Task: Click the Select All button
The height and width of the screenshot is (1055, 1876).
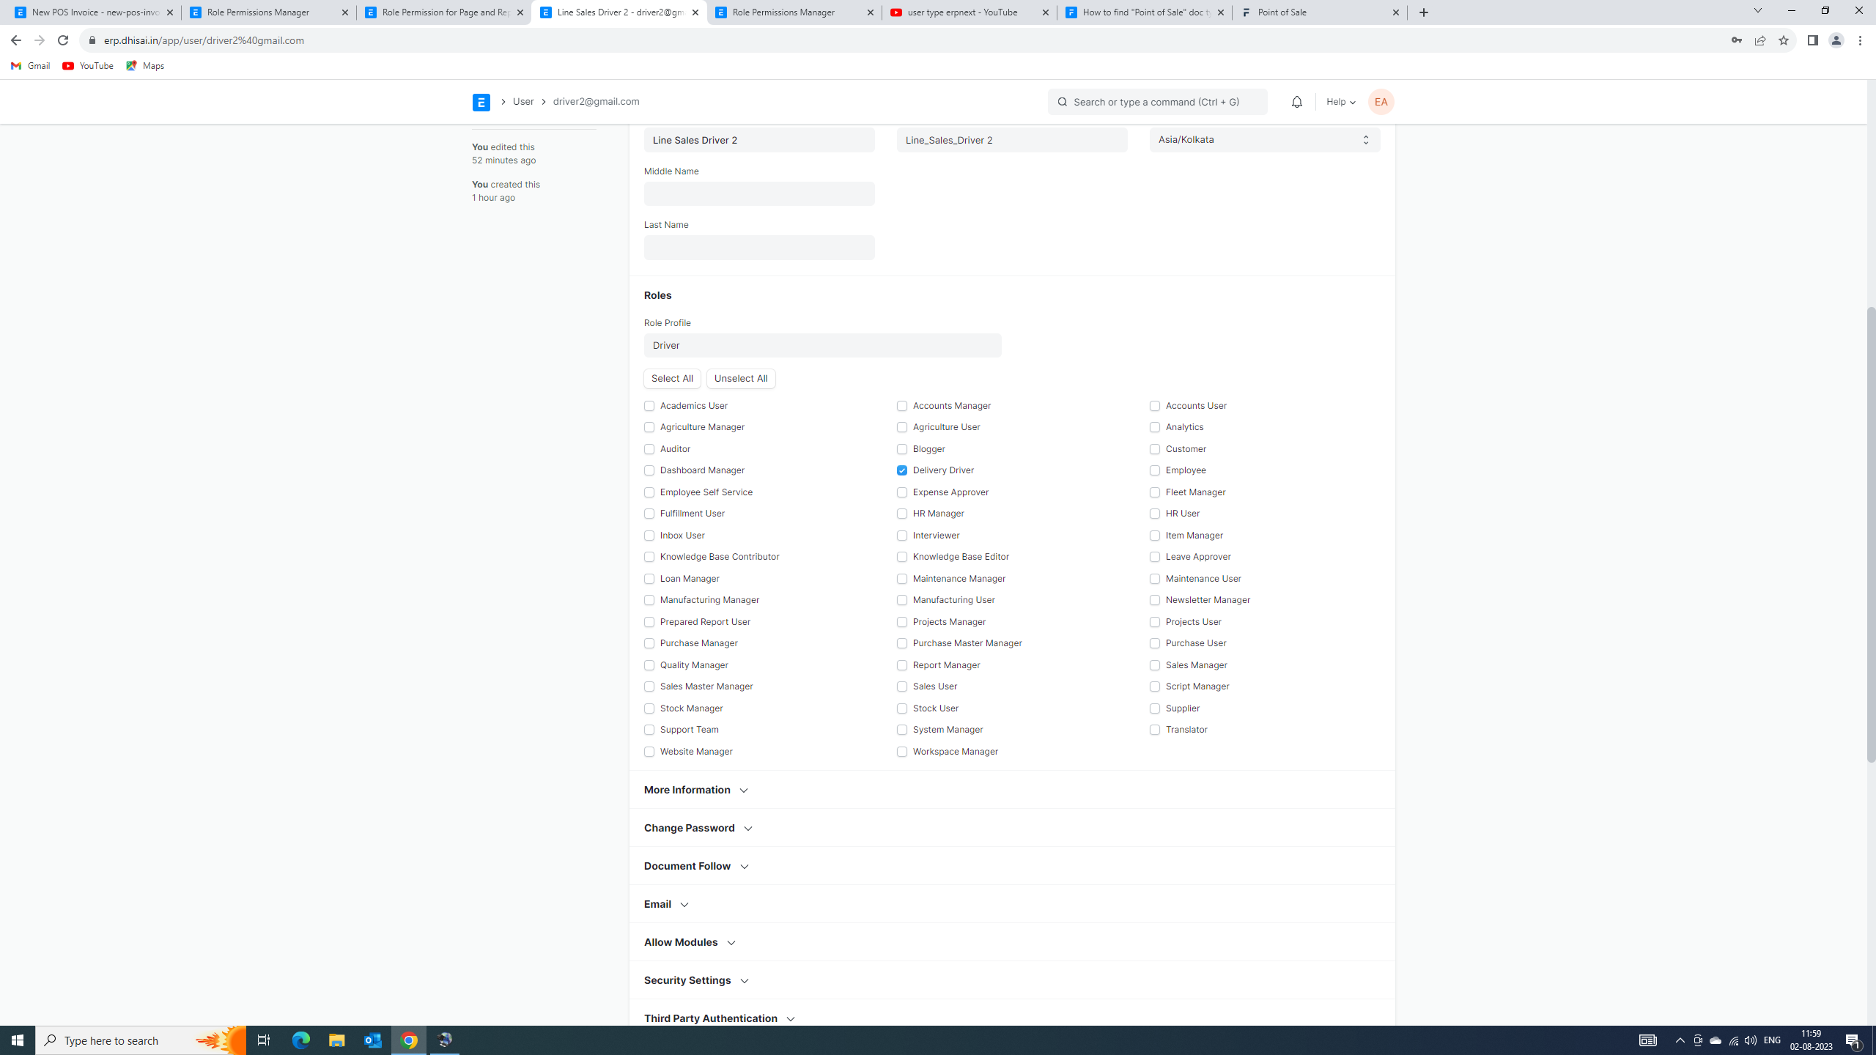Action: tap(671, 377)
